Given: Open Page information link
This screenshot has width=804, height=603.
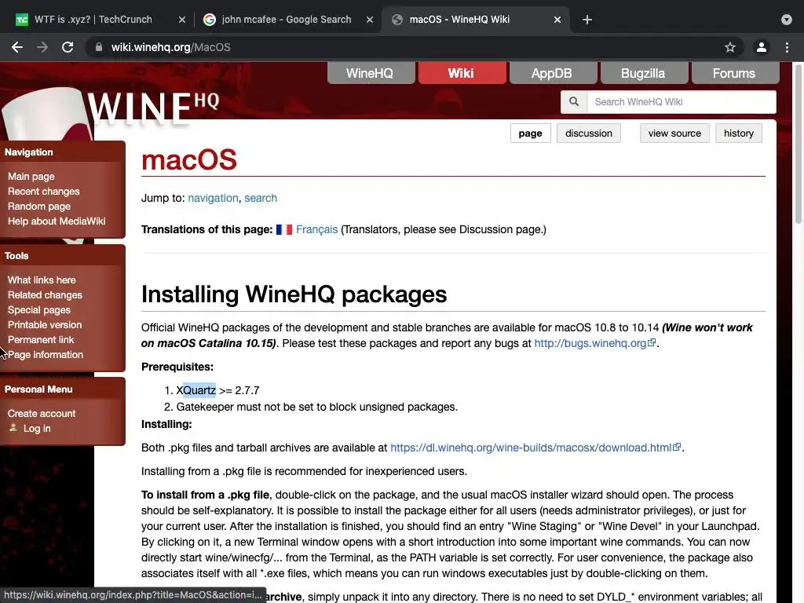Looking at the screenshot, I should (x=45, y=354).
